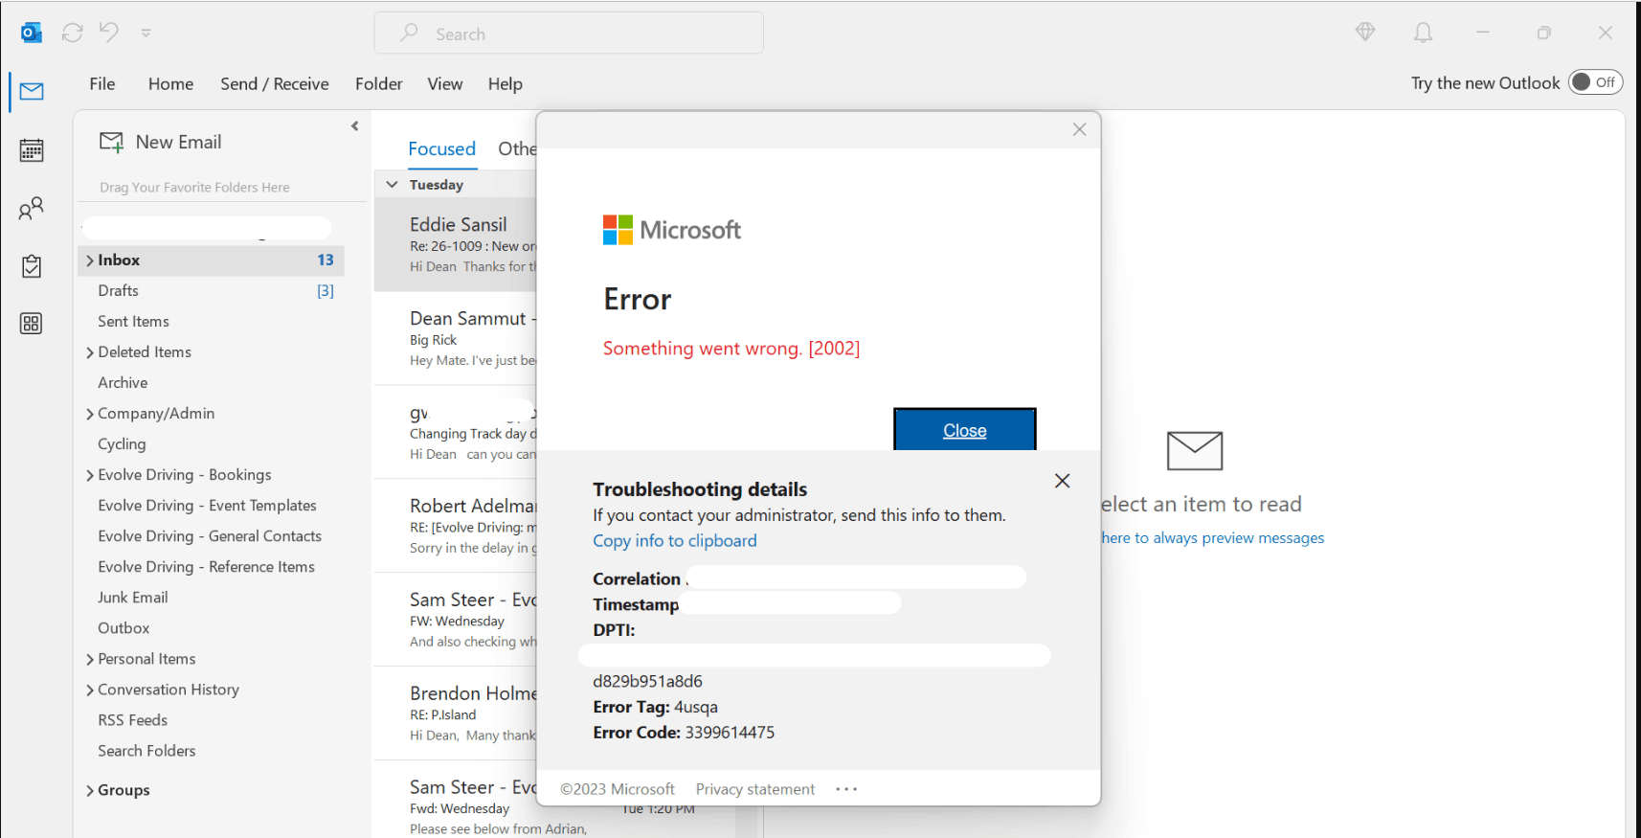
Task: Click Inbox unread count 13
Action: 326,260
